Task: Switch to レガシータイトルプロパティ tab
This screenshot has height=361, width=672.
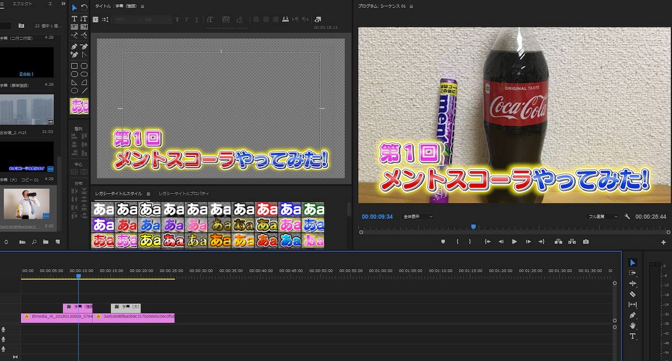Action: (x=184, y=194)
